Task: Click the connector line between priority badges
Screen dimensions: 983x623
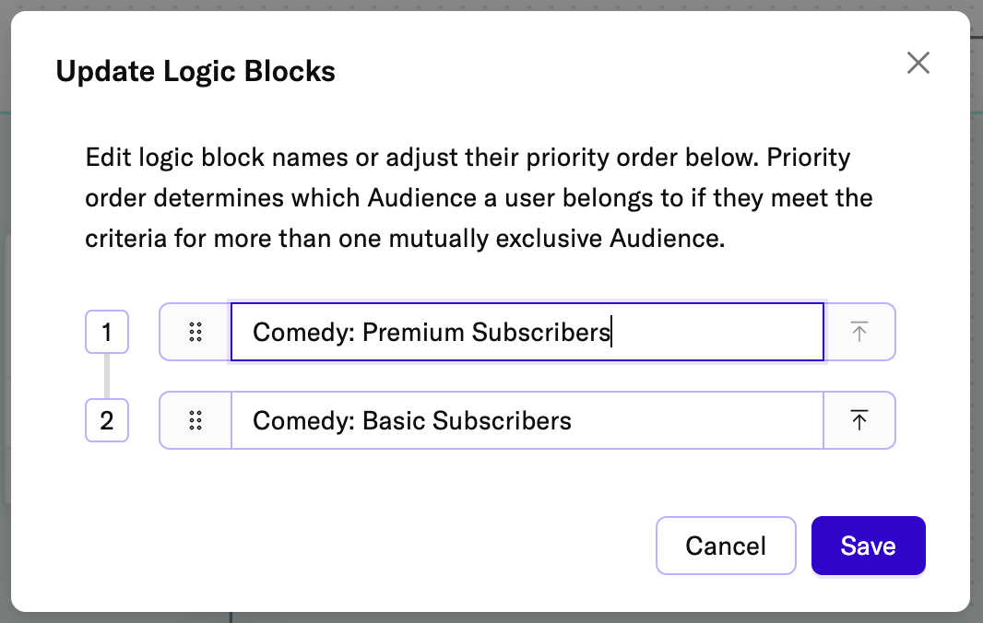Action: coord(107,376)
